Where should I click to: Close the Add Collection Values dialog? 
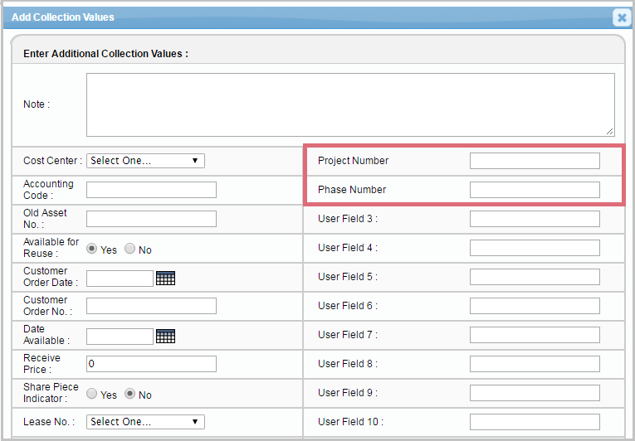pyautogui.click(x=621, y=17)
